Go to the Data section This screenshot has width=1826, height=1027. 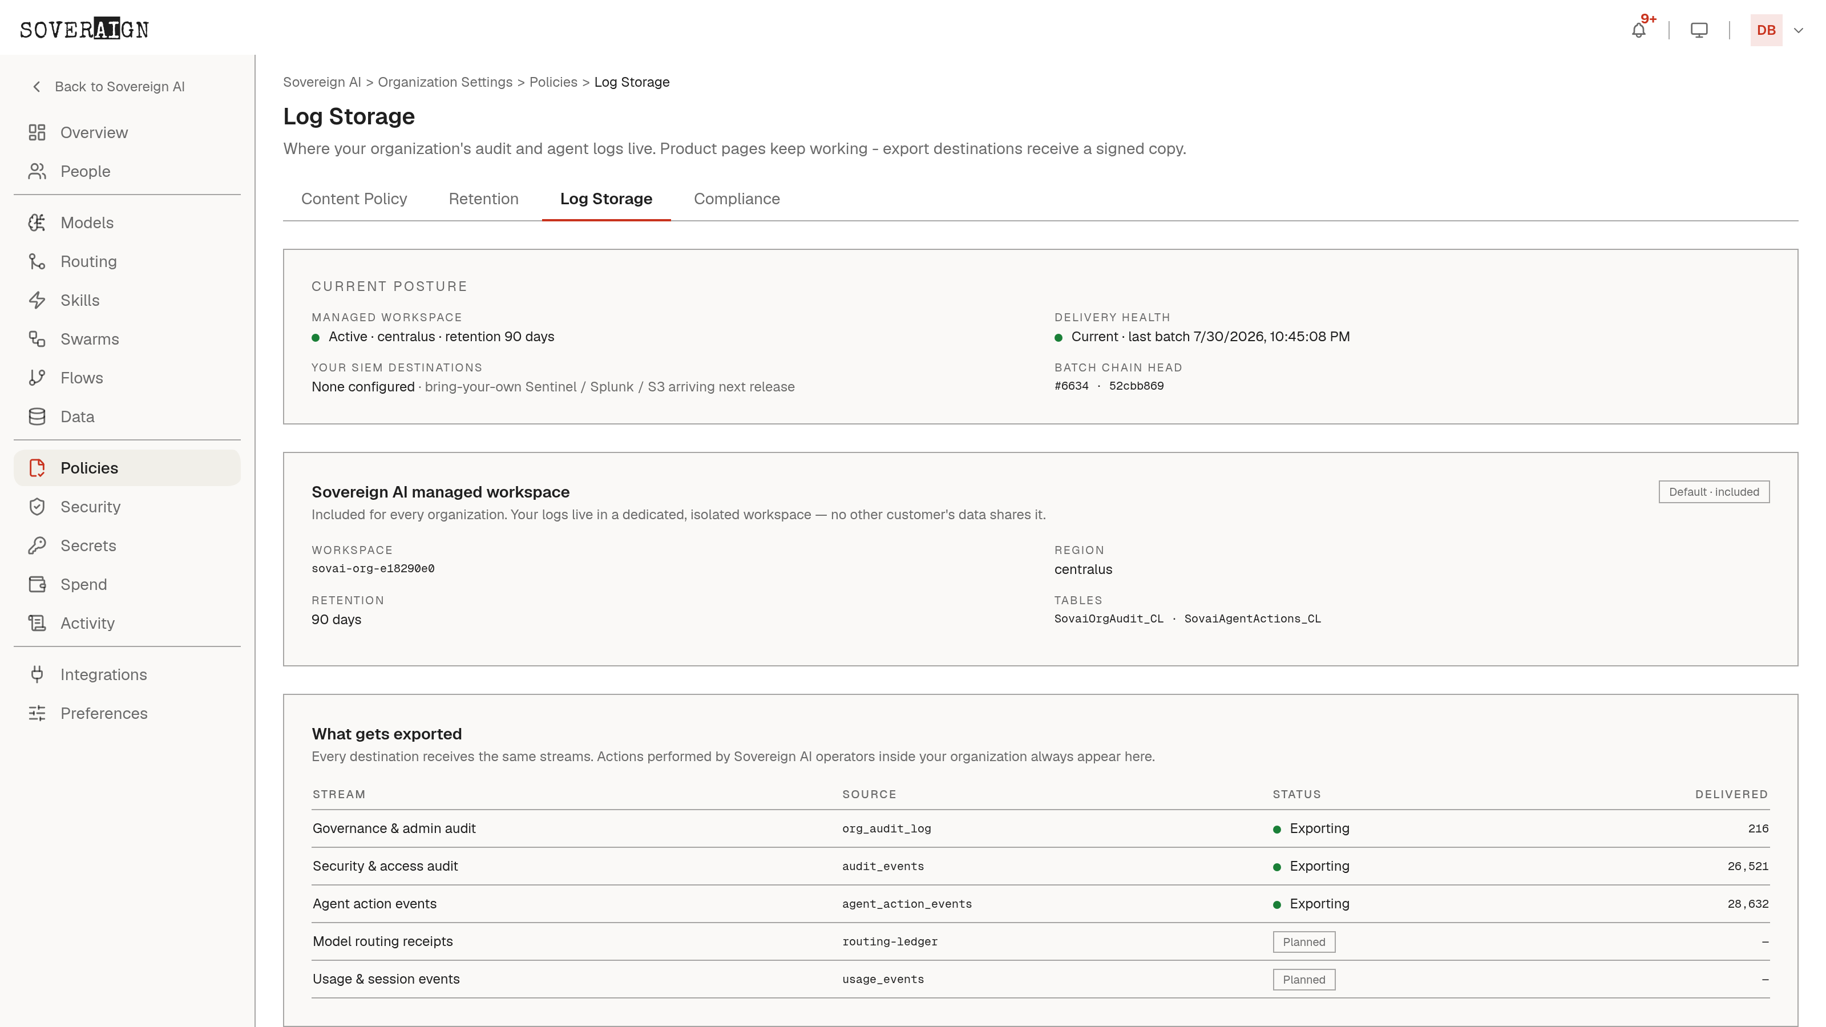coord(127,417)
